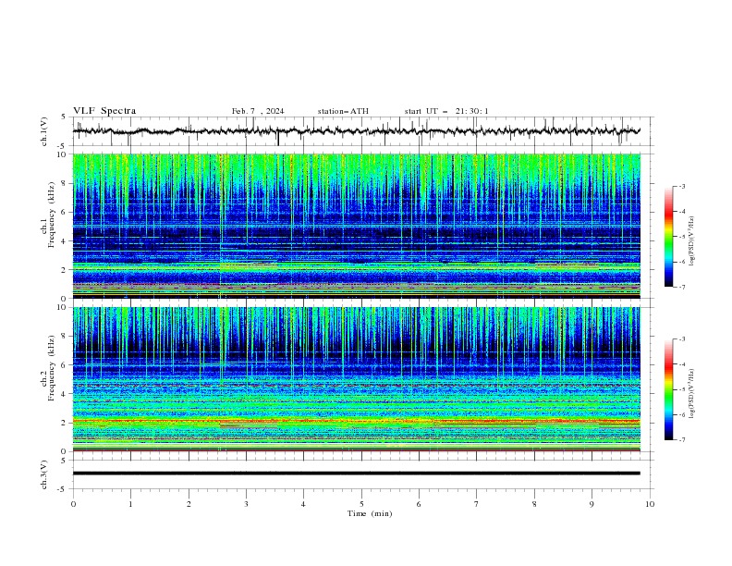Click inside the ch.2 spectrogram panel
The height and width of the screenshot is (566, 732).
(x=356, y=379)
